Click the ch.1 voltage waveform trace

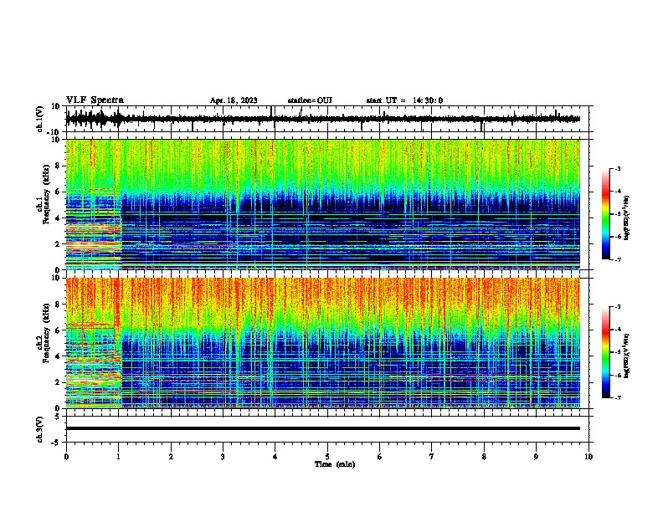[x=322, y=119]
